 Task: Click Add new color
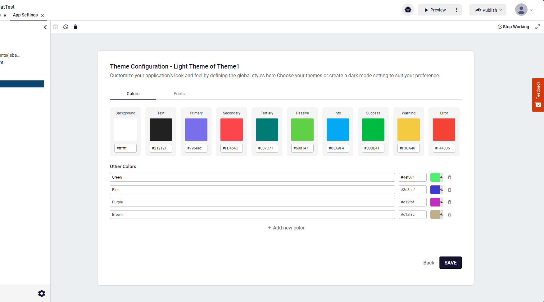286,228
